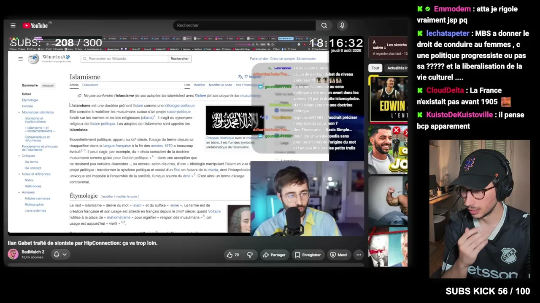Click the Wikipédia globe logo
The image size is (540, 303).
click(33, 59)
